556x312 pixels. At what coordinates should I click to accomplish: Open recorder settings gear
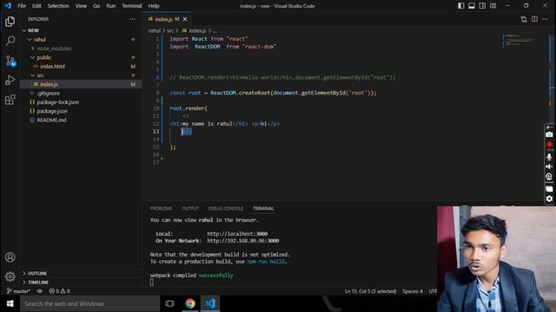tap(549, 198)
